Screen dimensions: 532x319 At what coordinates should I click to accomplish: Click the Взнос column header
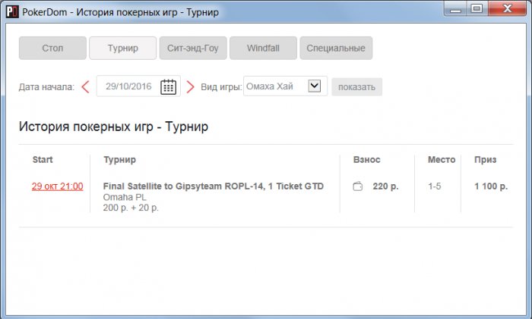pyautogui.click(x=367, y=160)
